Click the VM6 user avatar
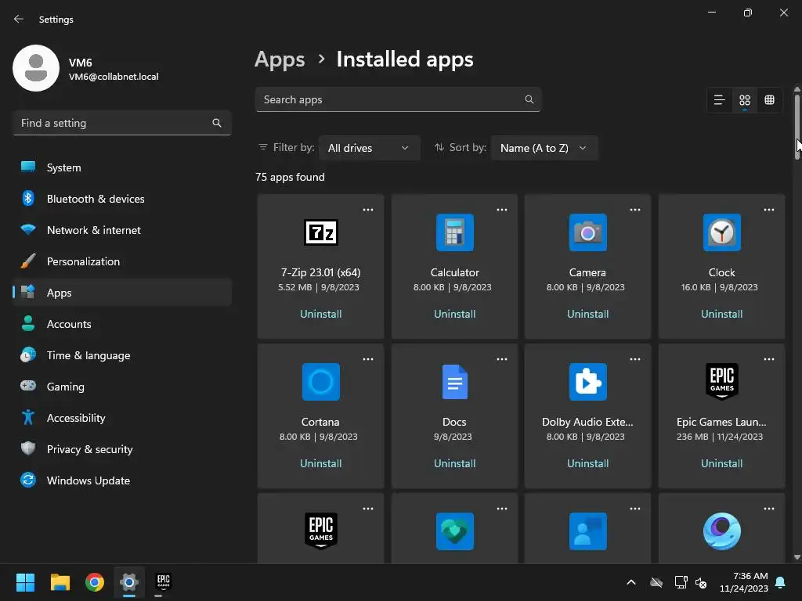Screen dimensions: 802x601 coord(36,68)
